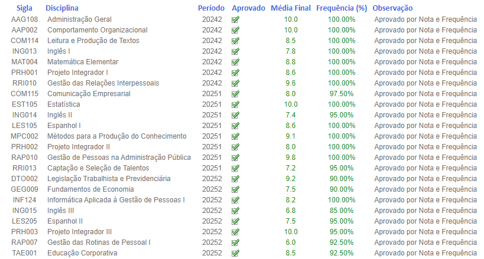
Task: Click the green check for Comunicação Empresarial
Action: tap(236, 94)
